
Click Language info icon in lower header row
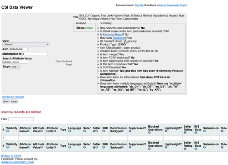[x=69, y=147]
